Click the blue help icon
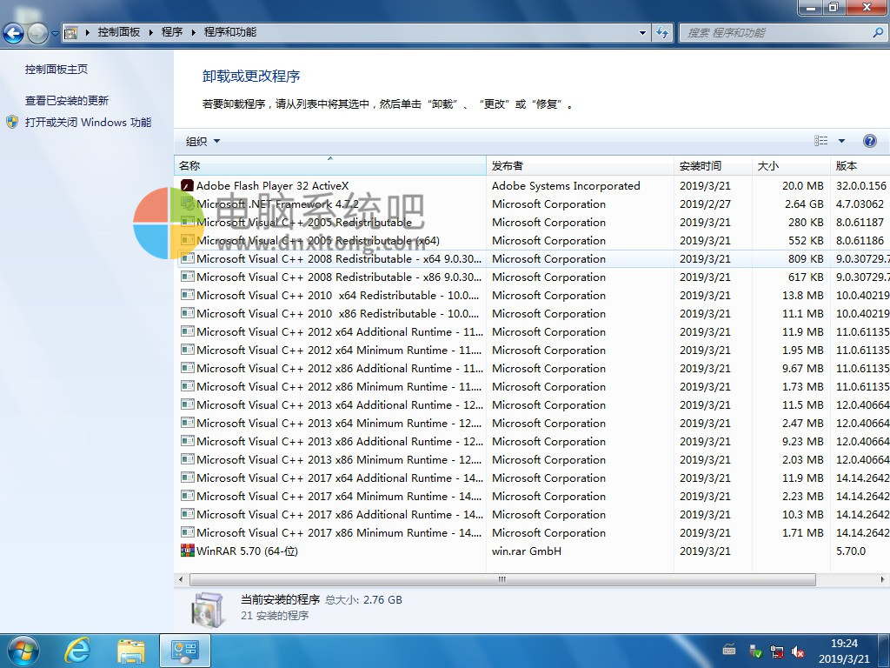 [869, 141]
